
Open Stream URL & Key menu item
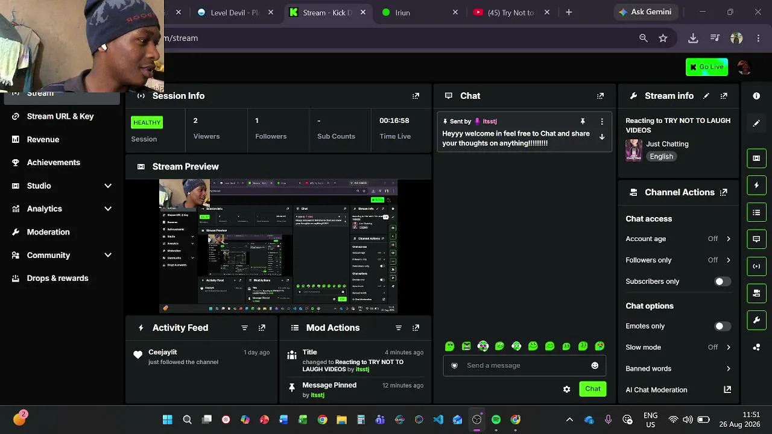coord(60,116)
